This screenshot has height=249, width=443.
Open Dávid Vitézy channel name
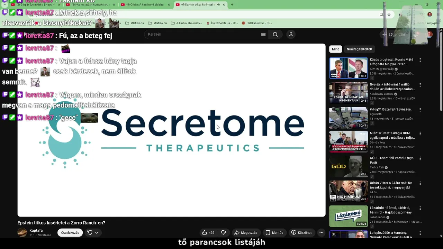(377, 142)
